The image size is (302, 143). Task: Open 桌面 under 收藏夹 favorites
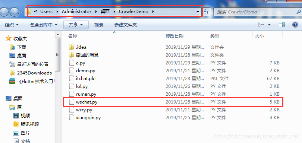click(22, 56)
